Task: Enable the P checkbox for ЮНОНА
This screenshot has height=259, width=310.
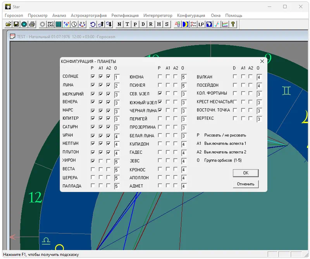Action: tap(160, 76)
